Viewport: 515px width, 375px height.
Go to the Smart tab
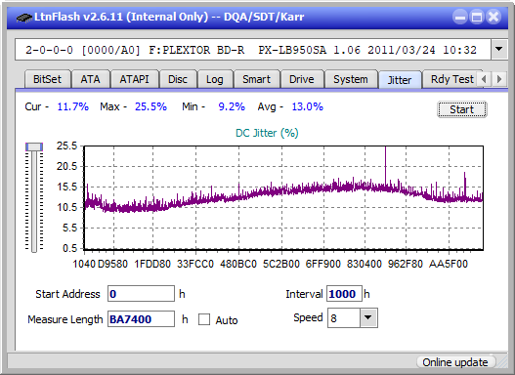click(x=256, y=79)
